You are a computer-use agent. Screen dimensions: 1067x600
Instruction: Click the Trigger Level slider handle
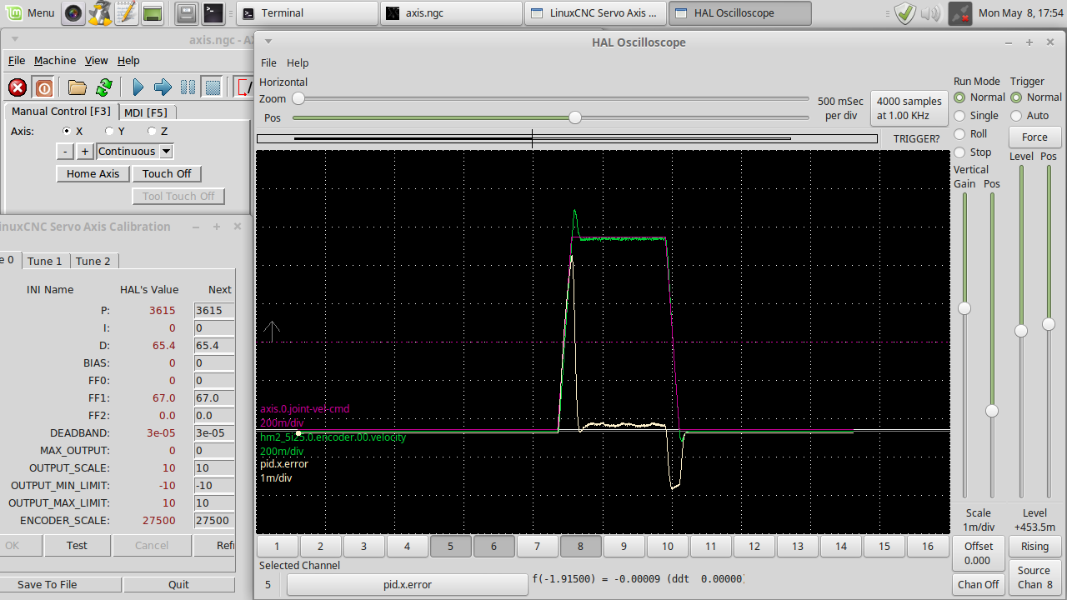coord(1020,331)
